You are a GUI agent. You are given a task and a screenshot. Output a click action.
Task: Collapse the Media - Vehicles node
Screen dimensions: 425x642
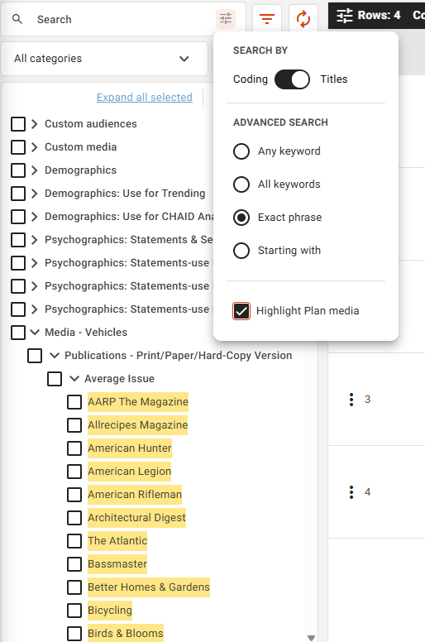click(36, 332)
